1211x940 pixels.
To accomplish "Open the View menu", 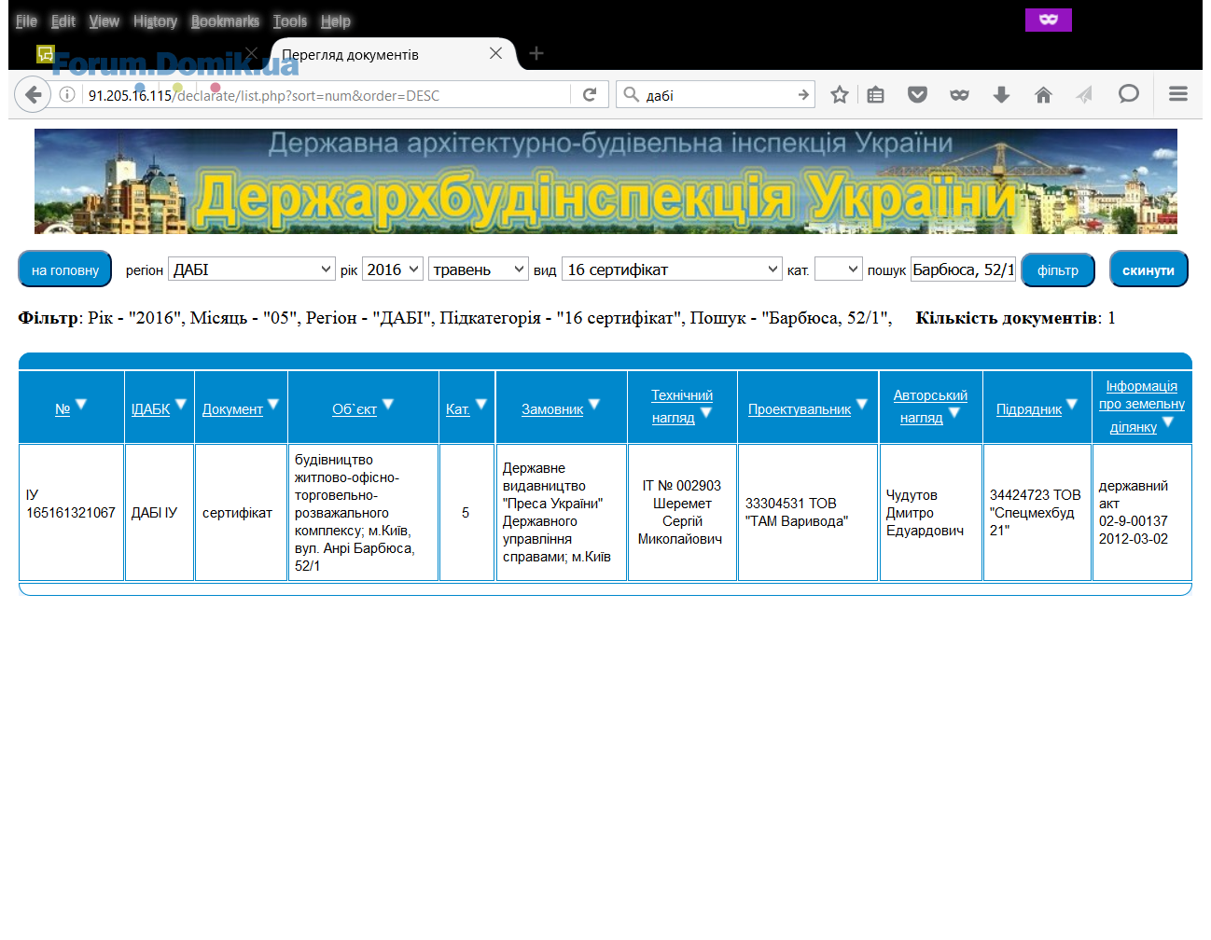I will 104,21.
